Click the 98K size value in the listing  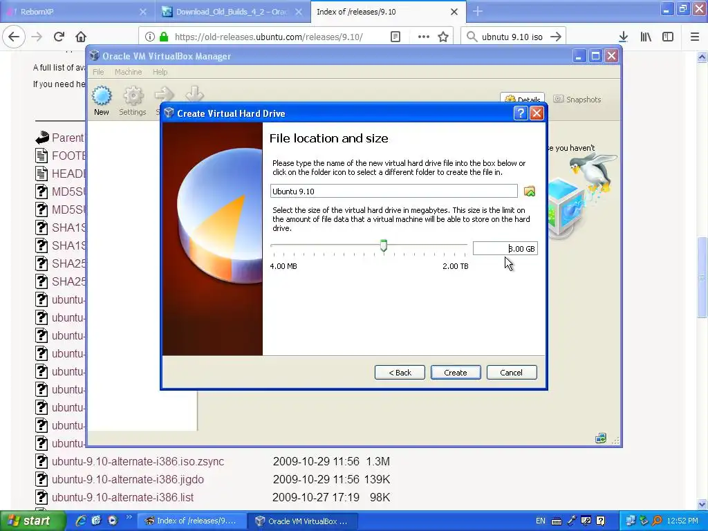tap(380, 498)
